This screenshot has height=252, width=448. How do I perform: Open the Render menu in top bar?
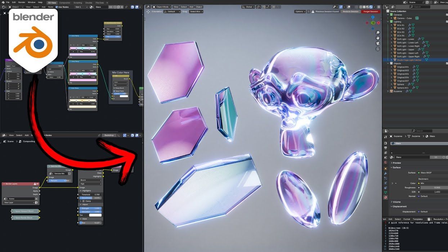(x=22, y=2)
